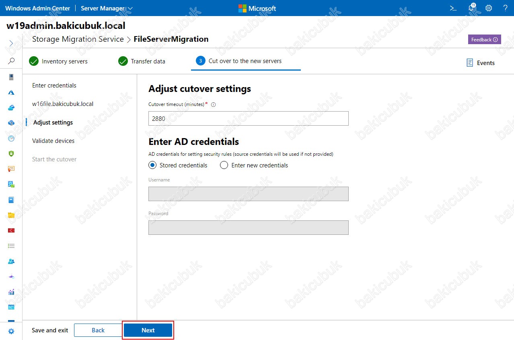Open the header settings gear icon
This screenshot has width=514, height=340.
point(489,8)
